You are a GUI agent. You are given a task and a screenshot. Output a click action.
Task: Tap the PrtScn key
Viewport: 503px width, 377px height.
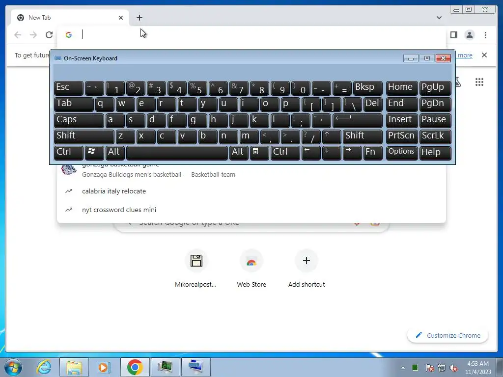pos(402,136)
